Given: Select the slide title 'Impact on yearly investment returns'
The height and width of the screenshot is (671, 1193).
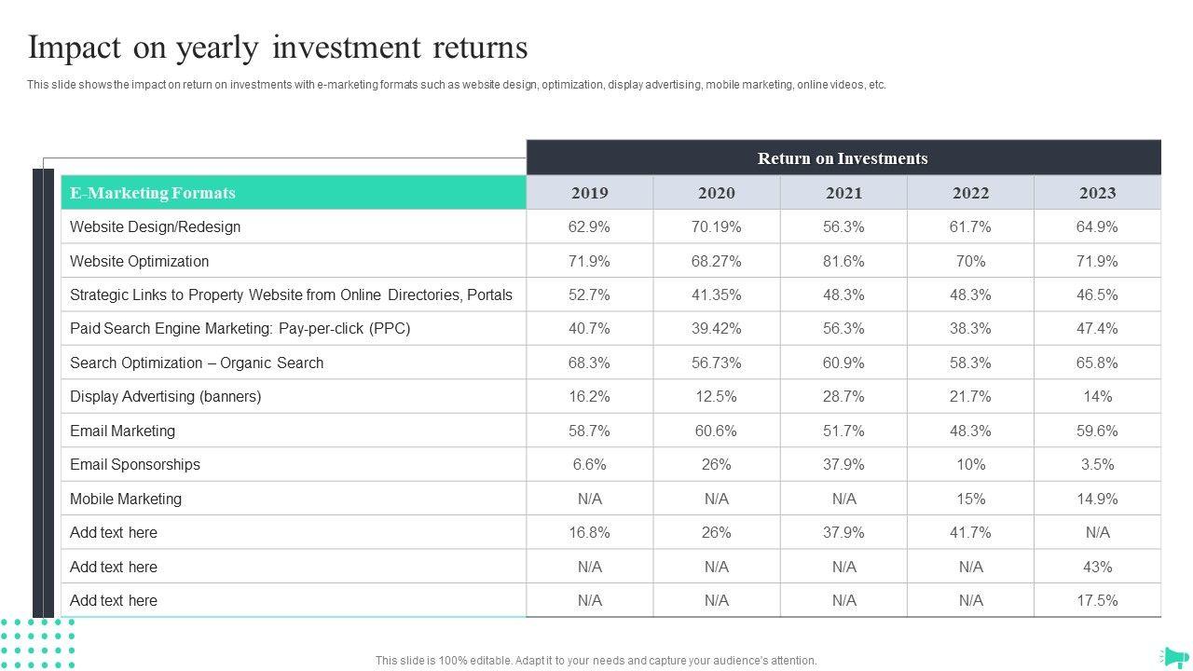Looking at the screenshot, I should pyautogui.click(x=278, y=47).
